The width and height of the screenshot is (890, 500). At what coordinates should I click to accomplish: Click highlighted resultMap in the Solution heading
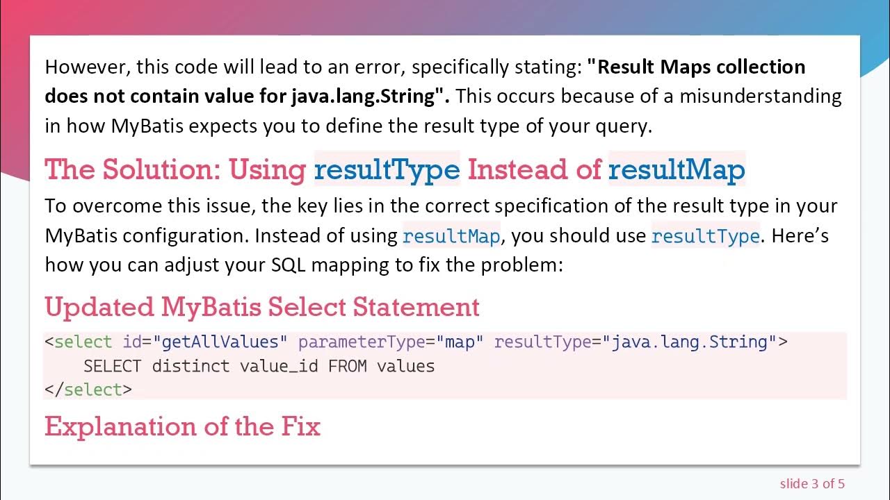[x=676, y=169]
